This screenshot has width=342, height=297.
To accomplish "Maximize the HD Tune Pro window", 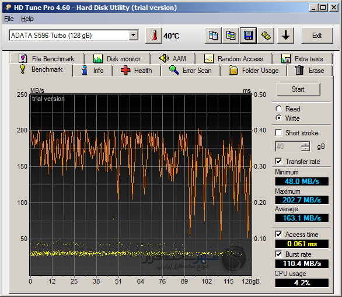I will click(323, 8).
